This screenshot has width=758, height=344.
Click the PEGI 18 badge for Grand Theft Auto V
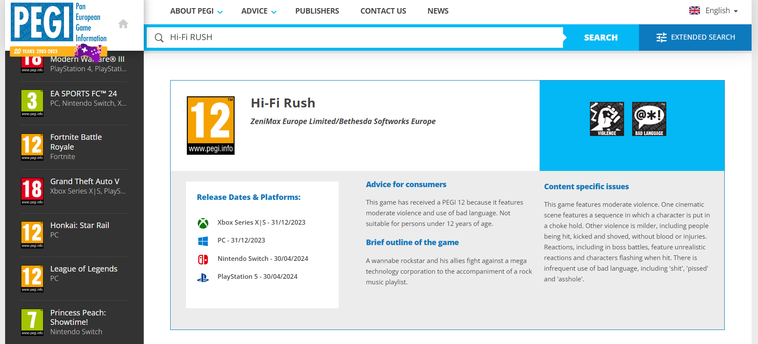[x=32, y=191]
